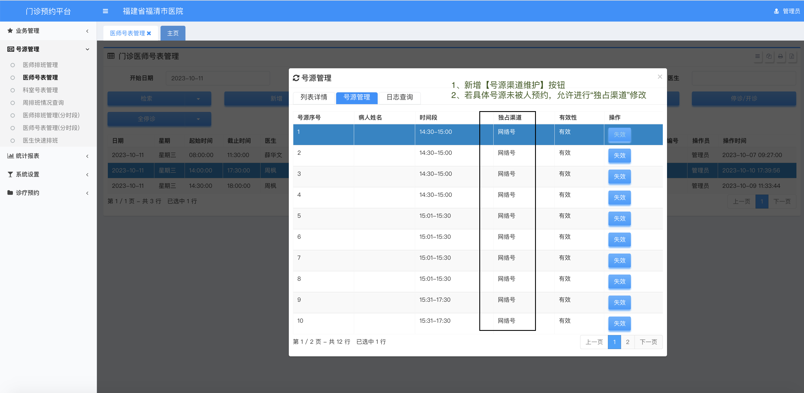Click the administrator user icon
804x393 pixels.
[x=776, y=11]
